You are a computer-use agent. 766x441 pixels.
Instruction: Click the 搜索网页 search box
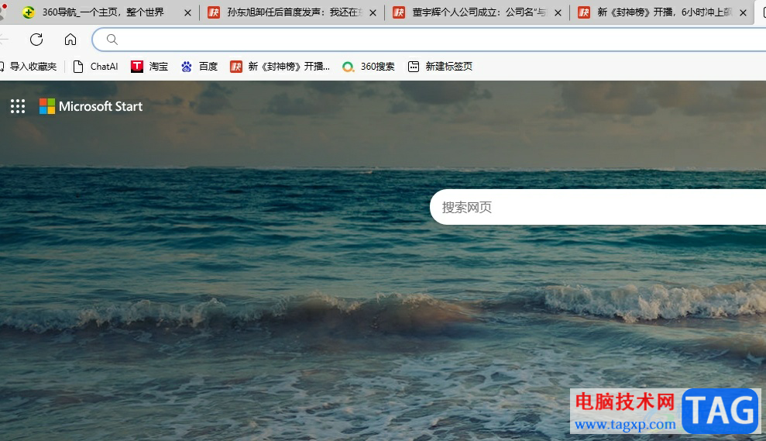tap(598, 207)
